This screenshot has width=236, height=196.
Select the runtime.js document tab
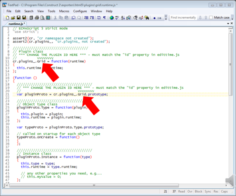16,24
